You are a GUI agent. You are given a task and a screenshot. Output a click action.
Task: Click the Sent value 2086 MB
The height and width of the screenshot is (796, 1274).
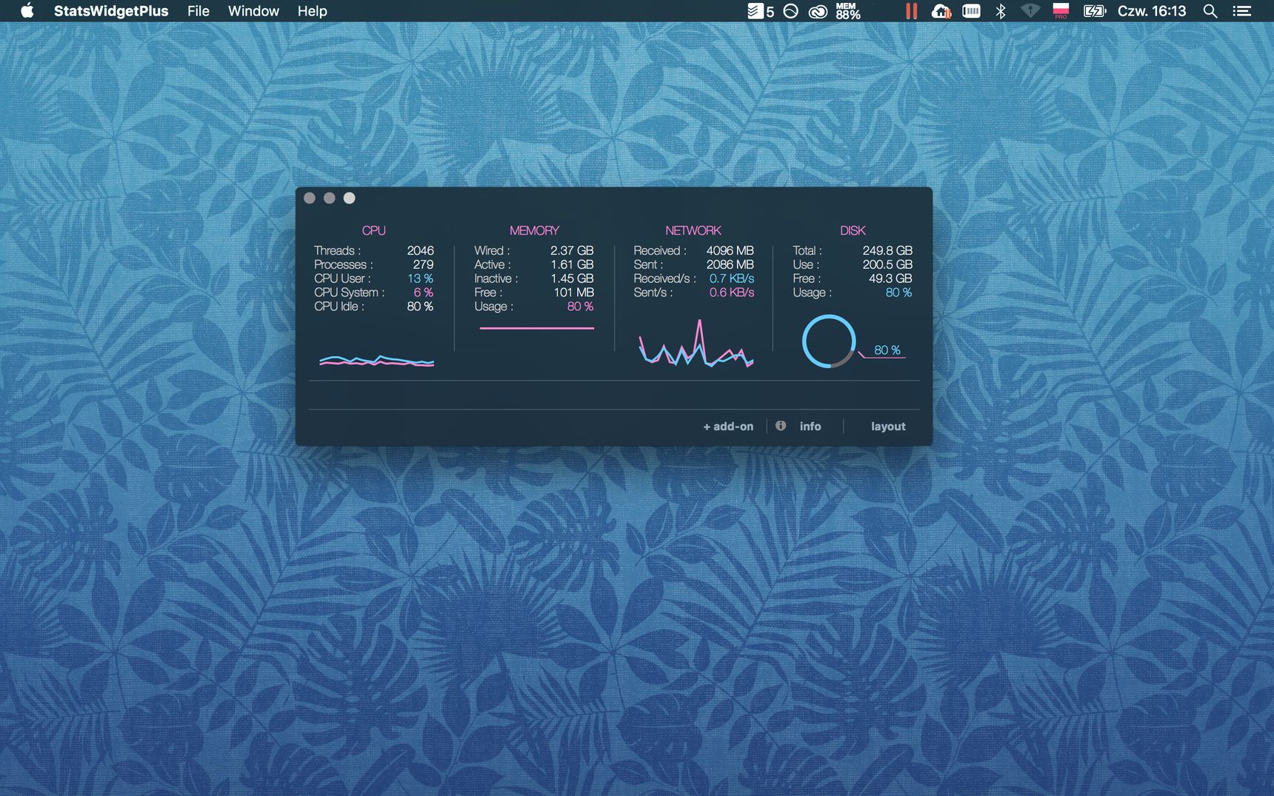(x=730, y=264)
